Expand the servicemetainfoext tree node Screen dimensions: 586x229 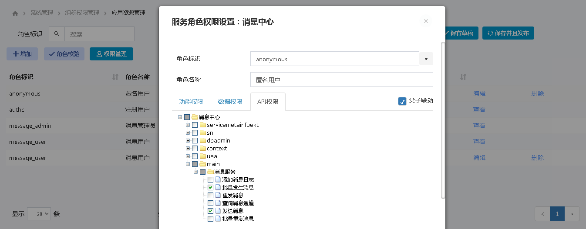click(x=188, y=125)
